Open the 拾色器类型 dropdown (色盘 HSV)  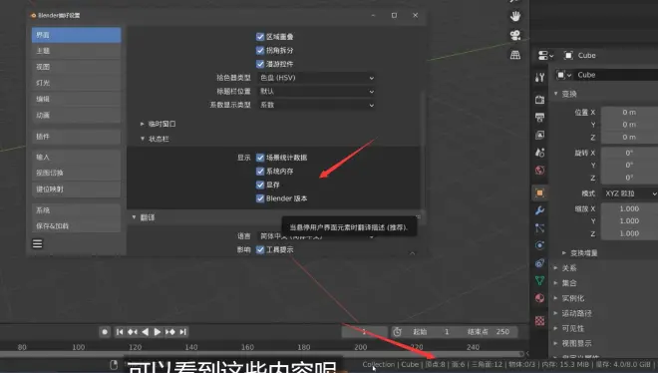[x=316, y=78]
